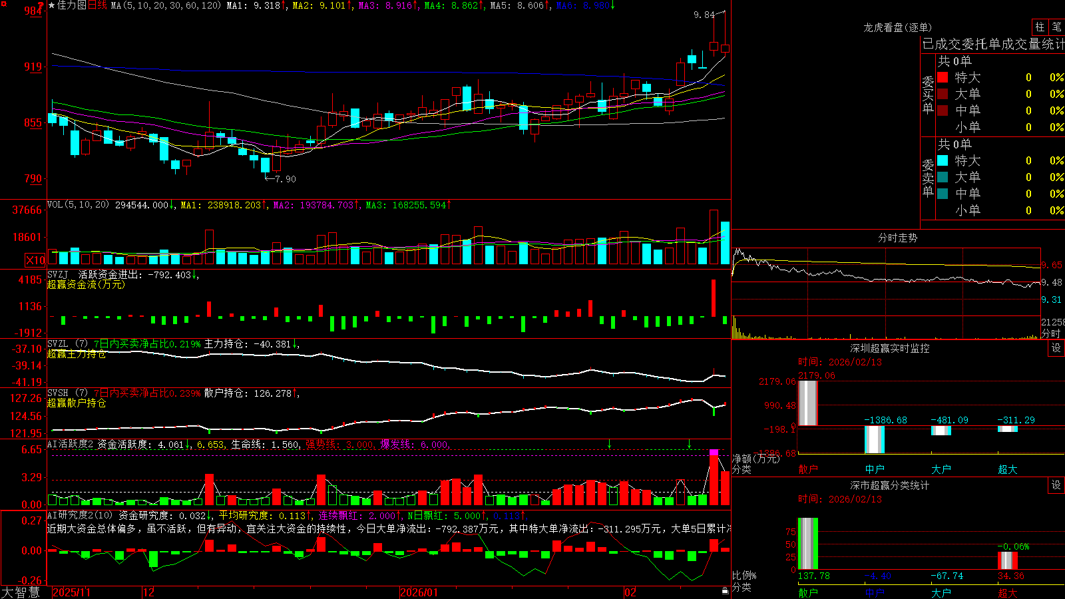Select the 日线 period label

(x=97, y=5)
